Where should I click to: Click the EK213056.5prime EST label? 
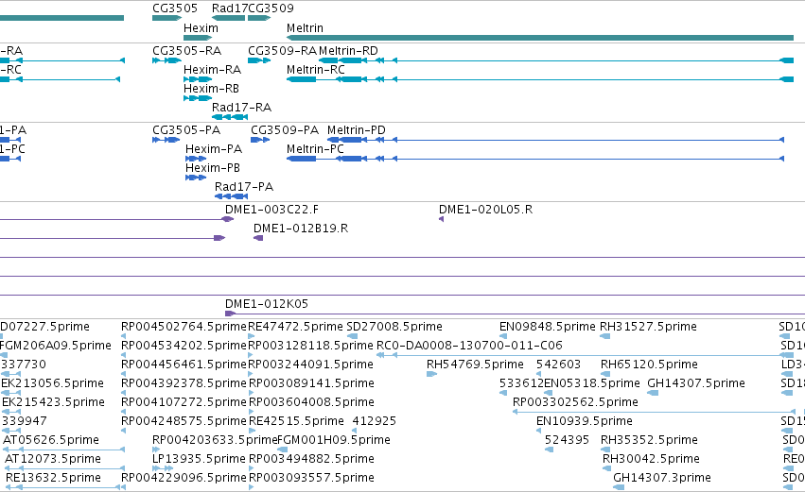[x=52, y=383]
